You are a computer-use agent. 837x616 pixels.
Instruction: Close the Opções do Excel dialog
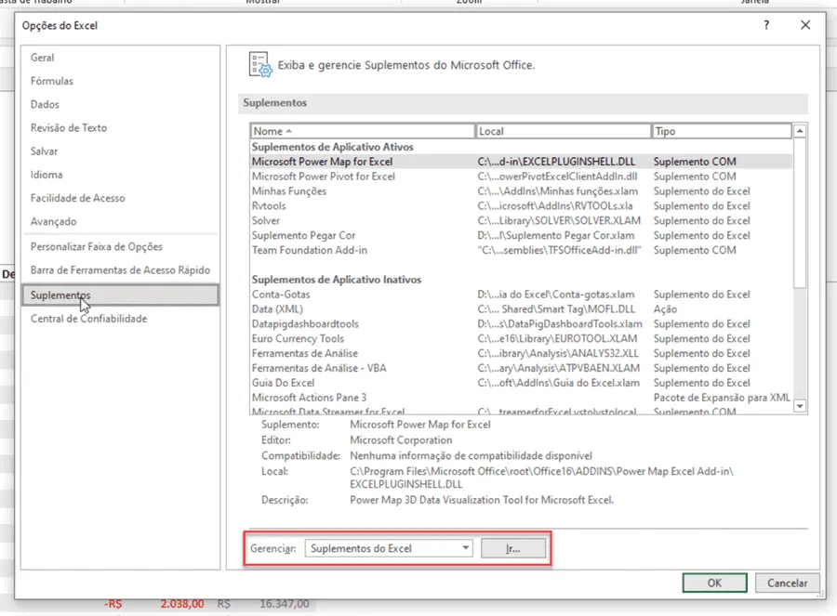[x=805, y=25]
